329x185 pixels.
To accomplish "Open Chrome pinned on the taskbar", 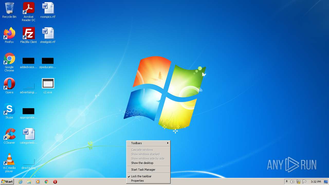I will 47,182.
